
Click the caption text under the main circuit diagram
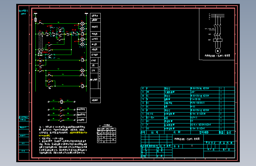(x=217, y=56)
